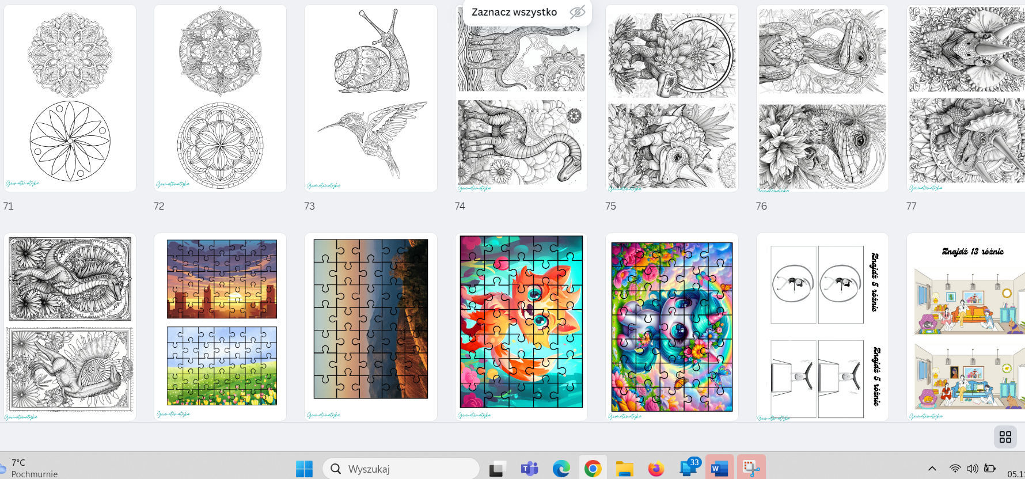Open Task View on the taskbar

pyautogui.click(x=498, y=469)
